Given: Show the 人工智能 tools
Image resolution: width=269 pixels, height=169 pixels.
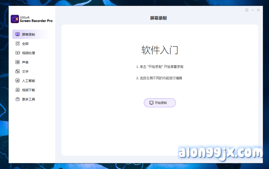Looking at the screenshot, I should tap(28, 81).
